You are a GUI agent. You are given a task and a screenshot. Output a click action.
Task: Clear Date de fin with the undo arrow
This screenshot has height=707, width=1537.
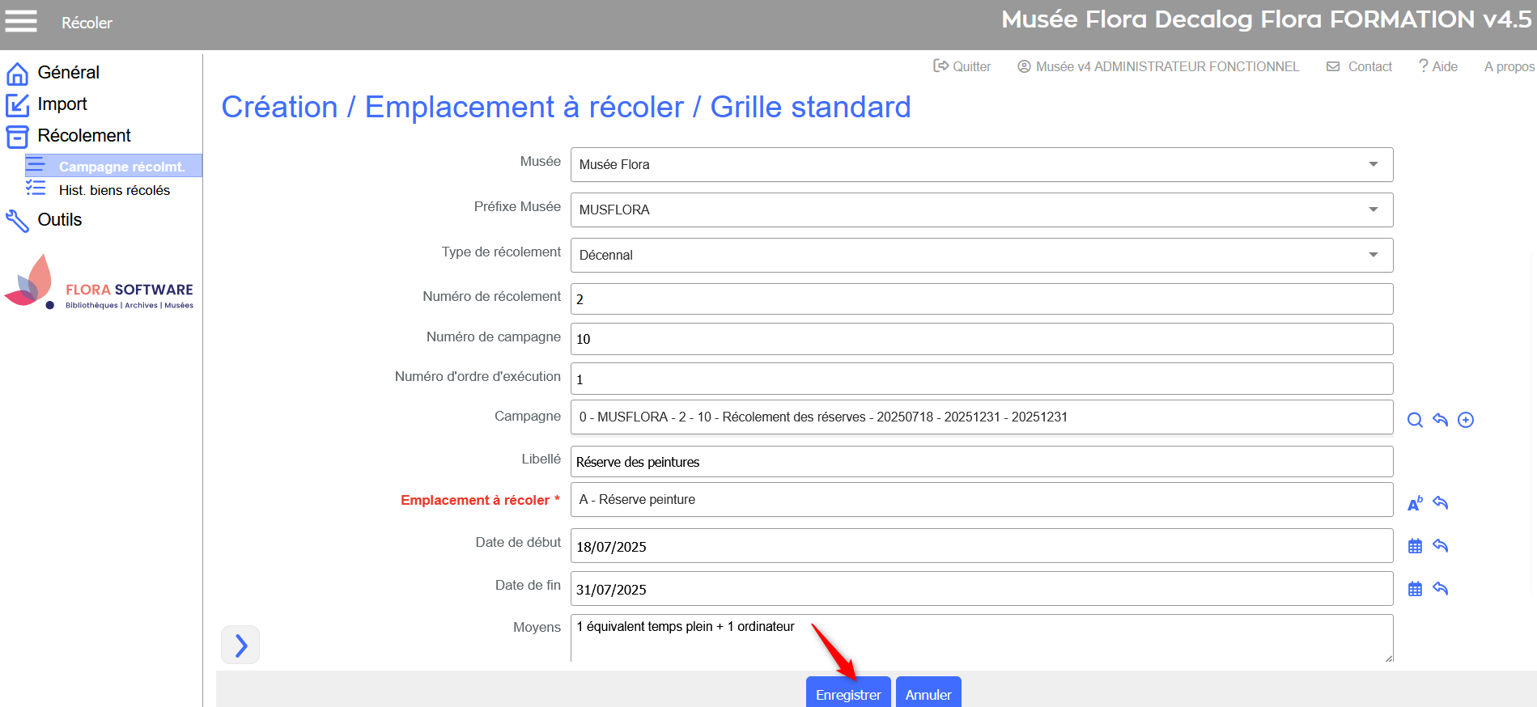point(1440,589)
